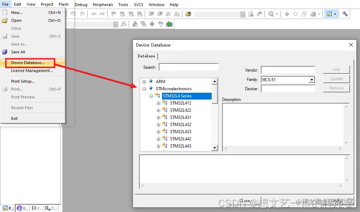Viewport: 360px width, 212px height.
Task: Open the Pack Installer icon
Action: pos(169,24)
